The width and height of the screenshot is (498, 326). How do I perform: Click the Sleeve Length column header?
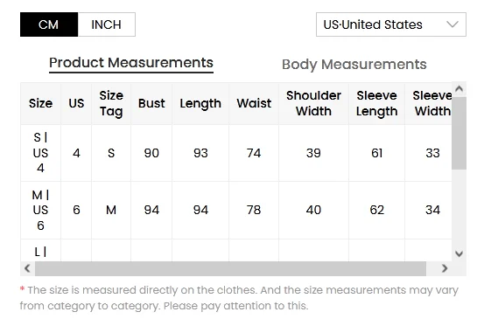click(376, 103)
